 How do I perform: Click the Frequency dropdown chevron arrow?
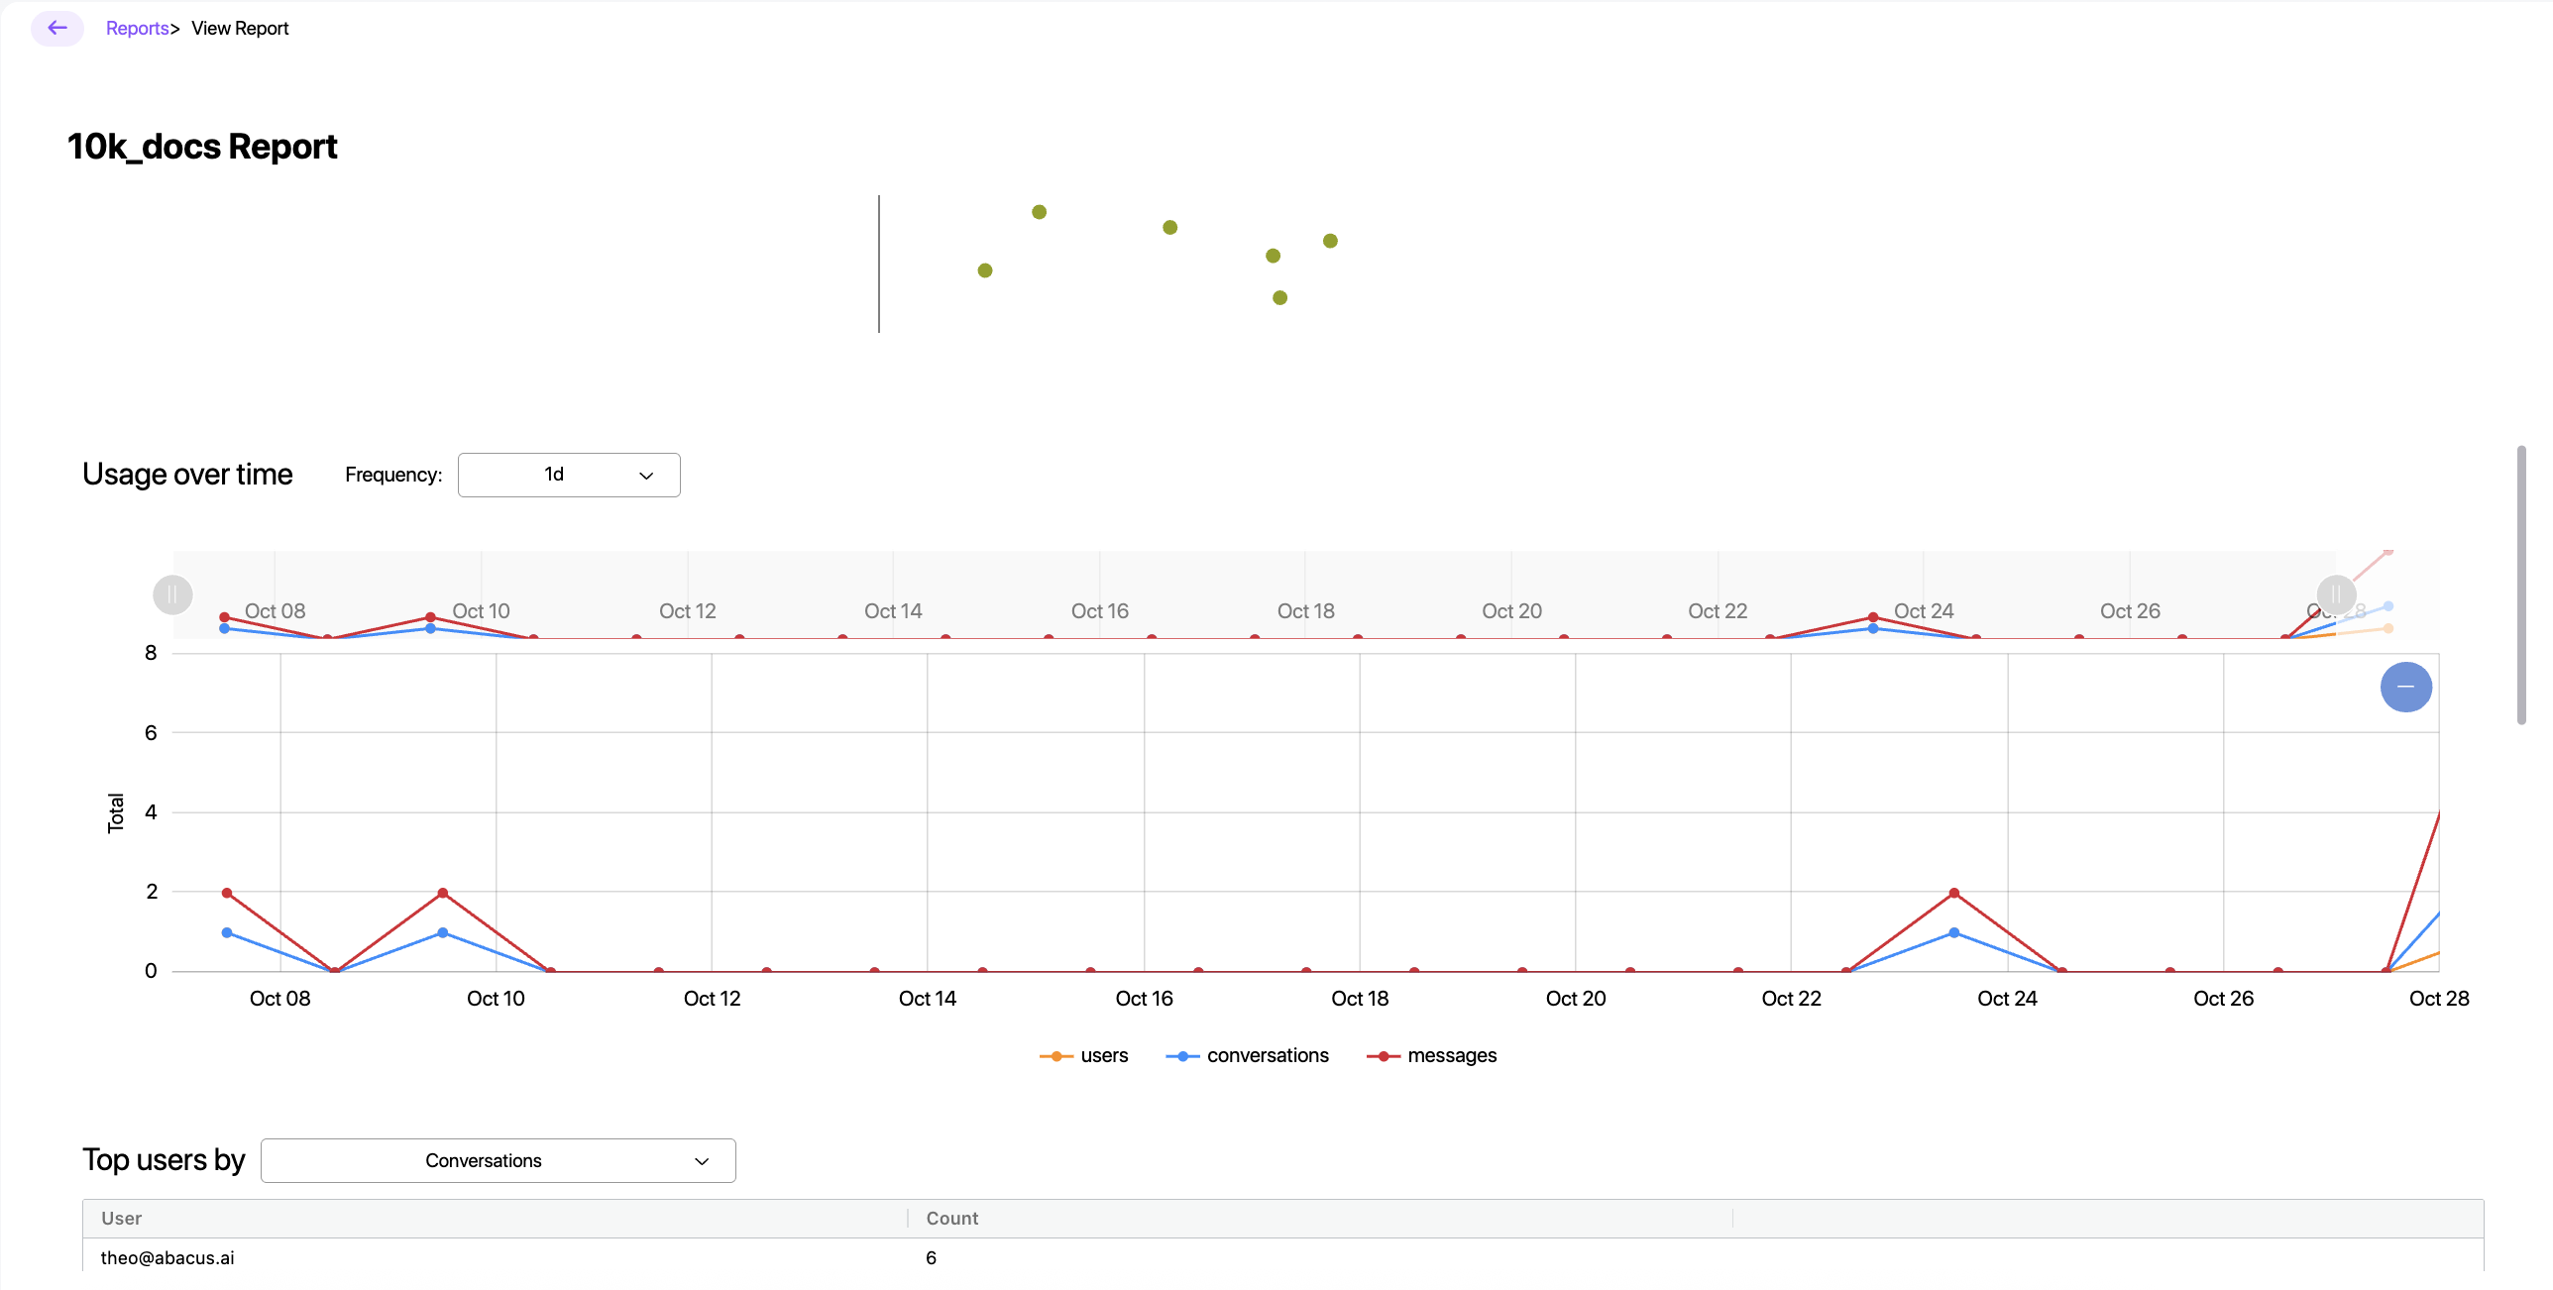pos(646,476)
